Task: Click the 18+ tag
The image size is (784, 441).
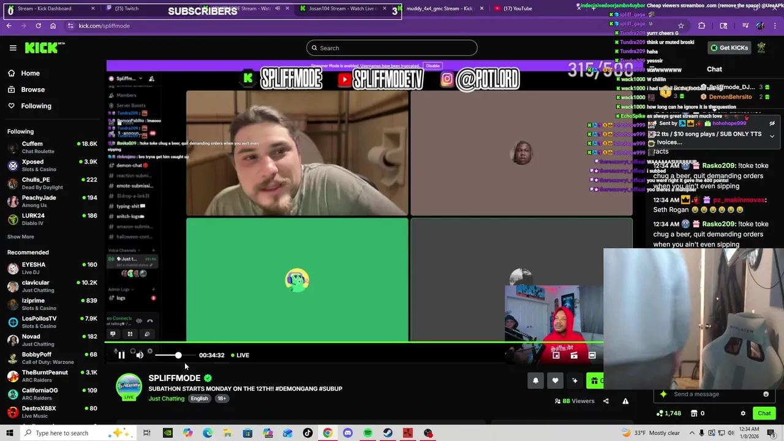Action: [222, 399]
